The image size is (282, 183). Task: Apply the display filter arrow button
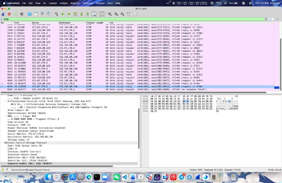[x=270, y=19]
